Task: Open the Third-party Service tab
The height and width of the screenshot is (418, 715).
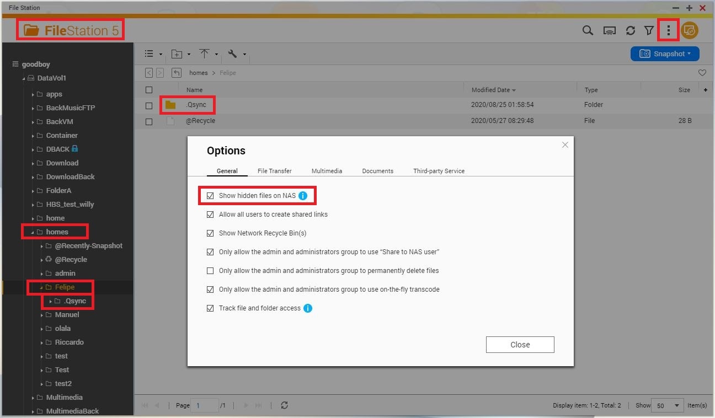Action: [439, 171]
